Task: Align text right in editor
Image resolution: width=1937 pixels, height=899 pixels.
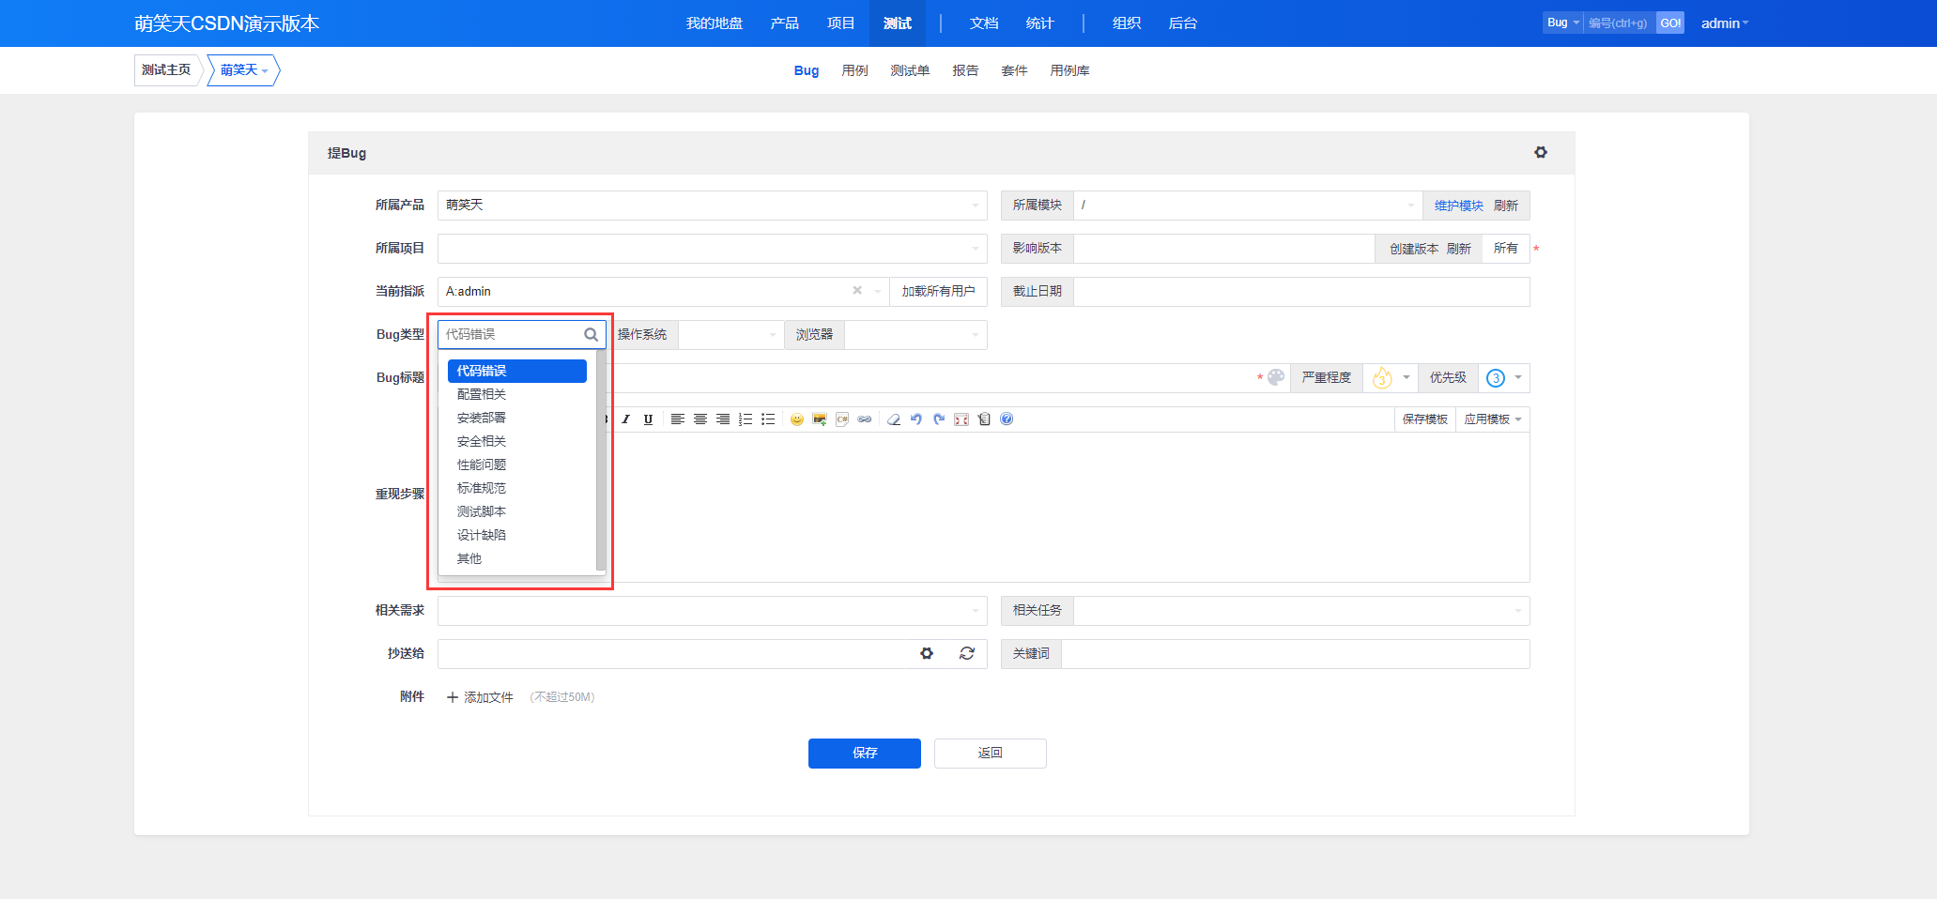Action: (723, 419)
